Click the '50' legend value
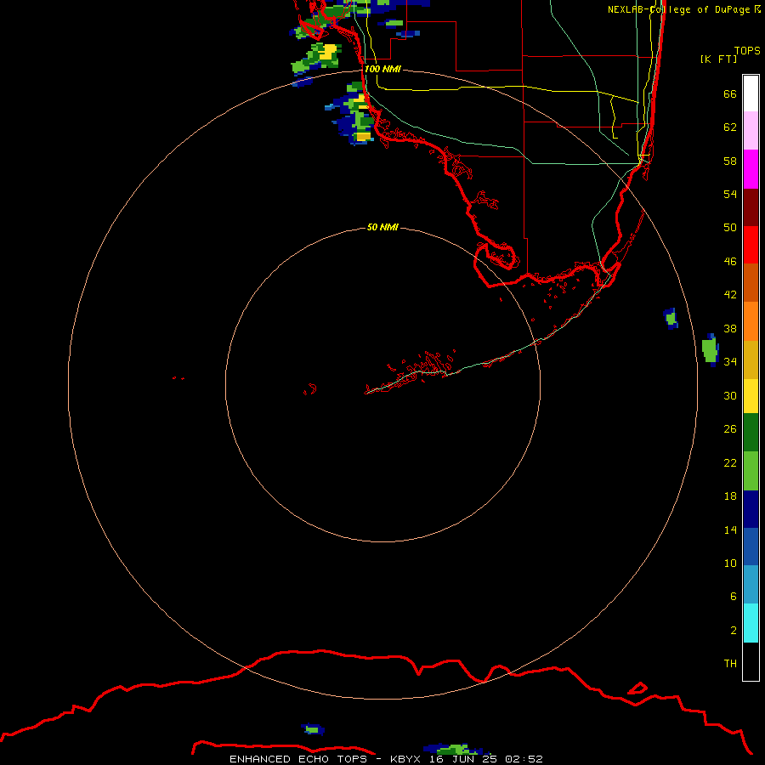This screenshot has width=765, height=765. 730,228
